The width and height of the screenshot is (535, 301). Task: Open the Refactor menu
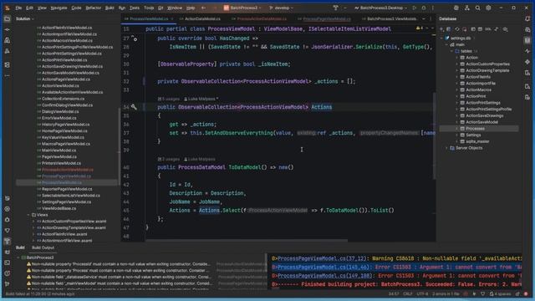(x=93, y=8)
